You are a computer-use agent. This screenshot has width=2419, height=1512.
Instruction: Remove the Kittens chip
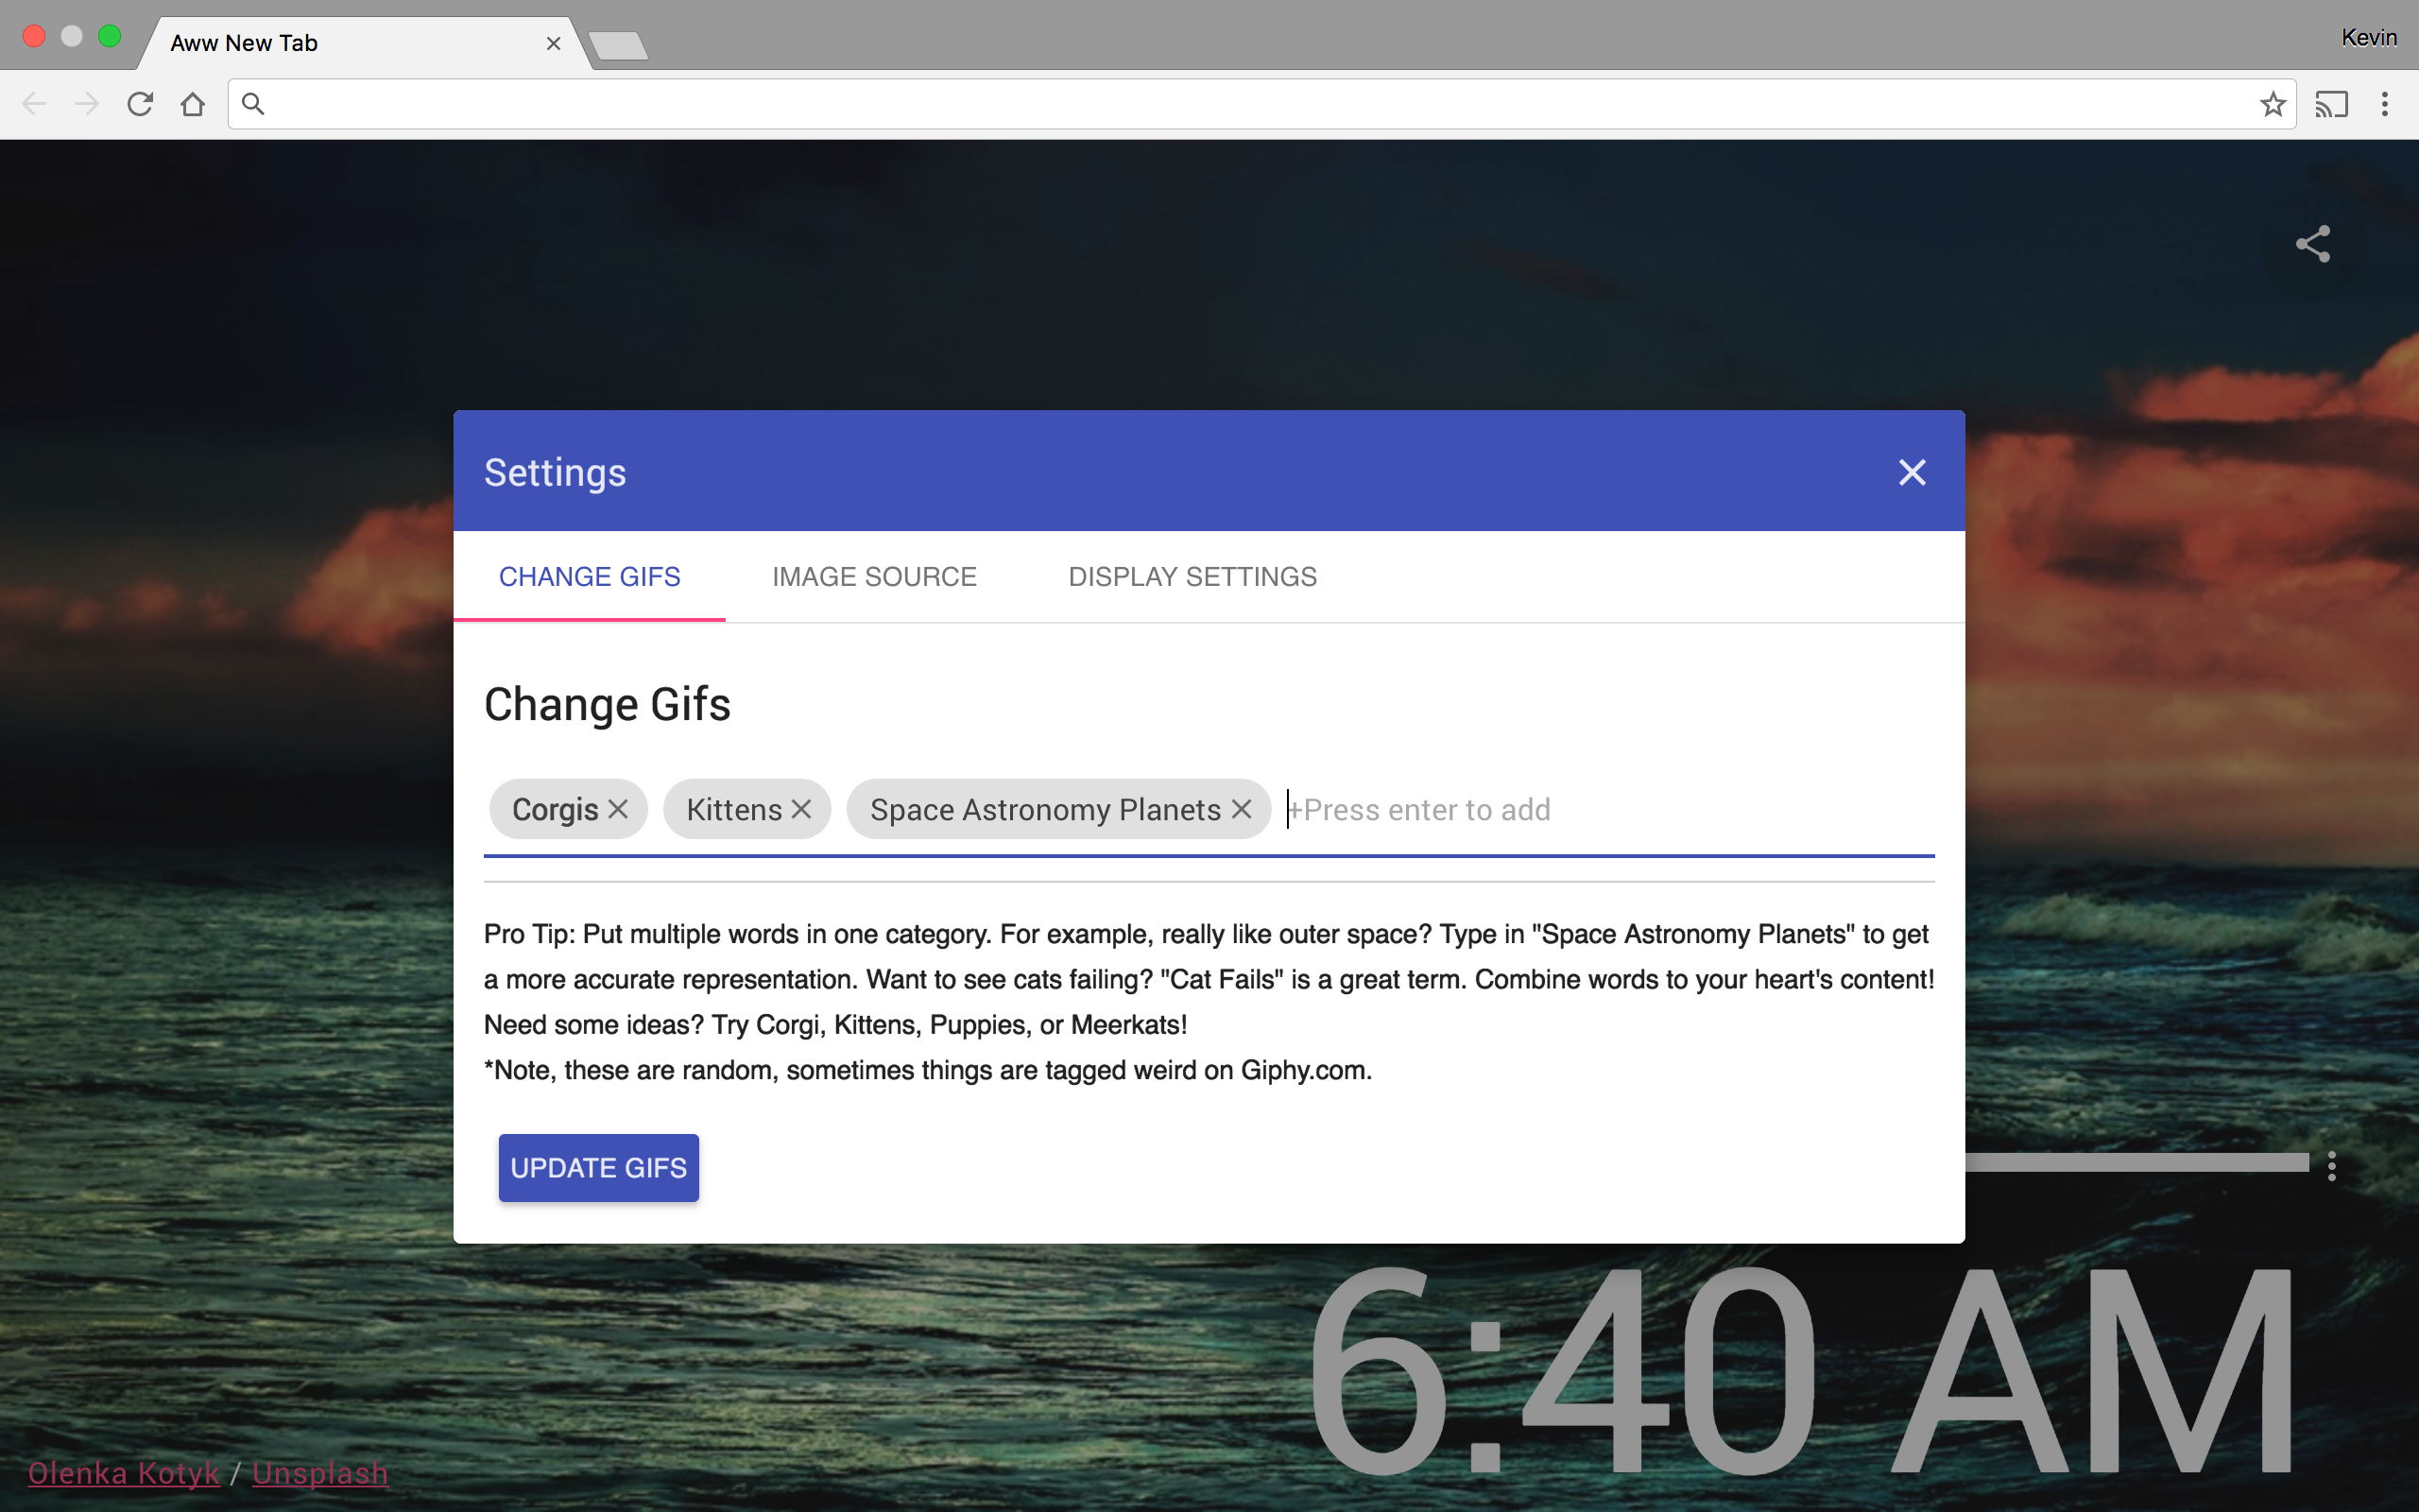[800, 809]
